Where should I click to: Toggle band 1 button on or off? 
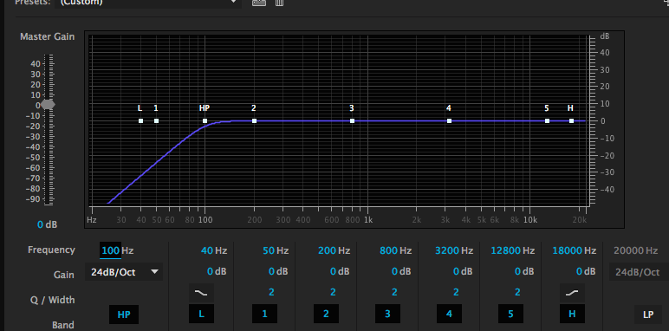click(264, 315)
